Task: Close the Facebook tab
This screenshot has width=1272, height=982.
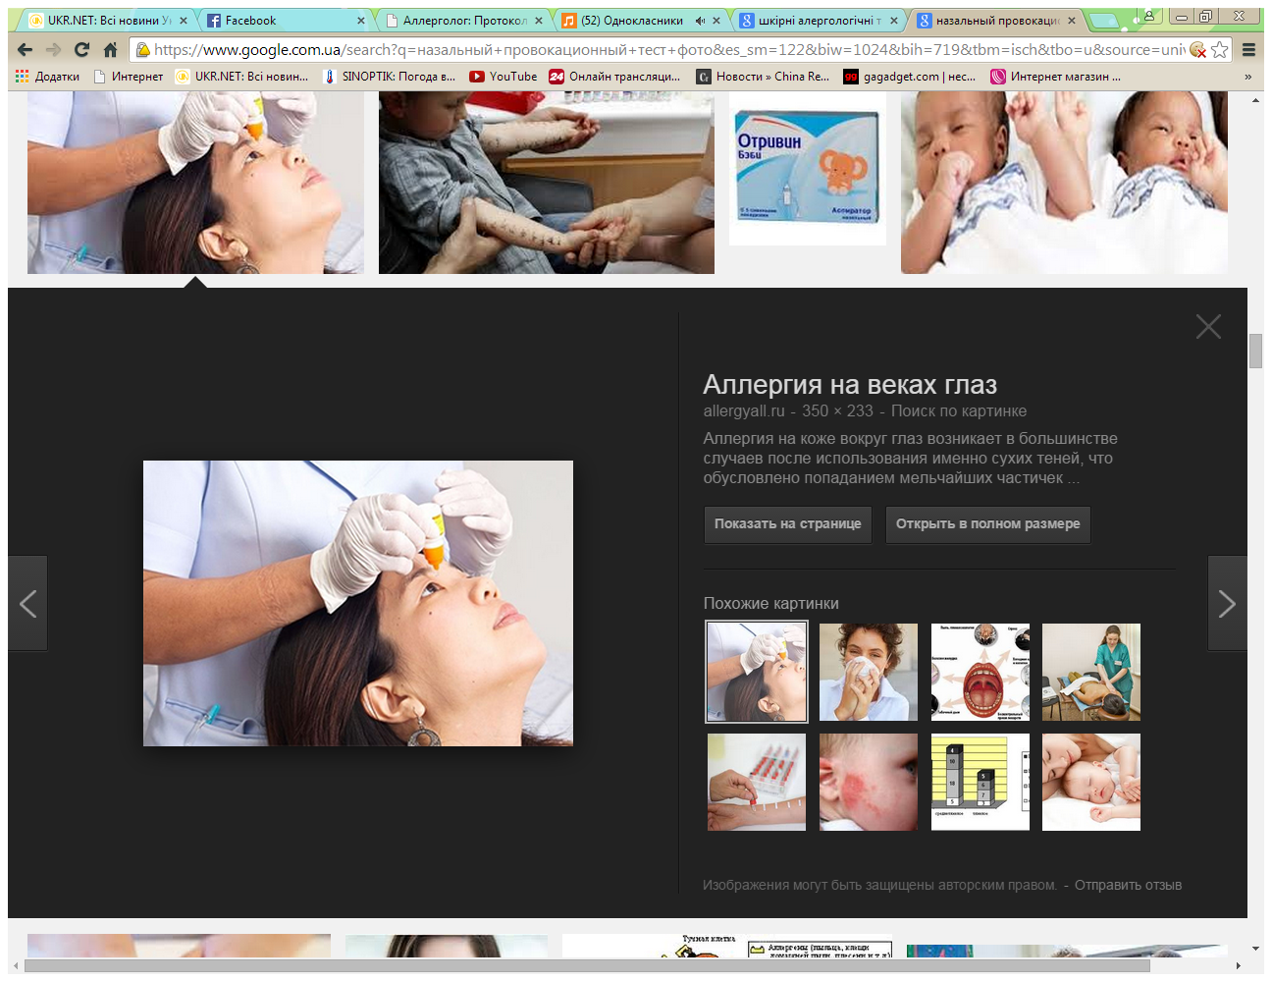Action: [360, 20]
